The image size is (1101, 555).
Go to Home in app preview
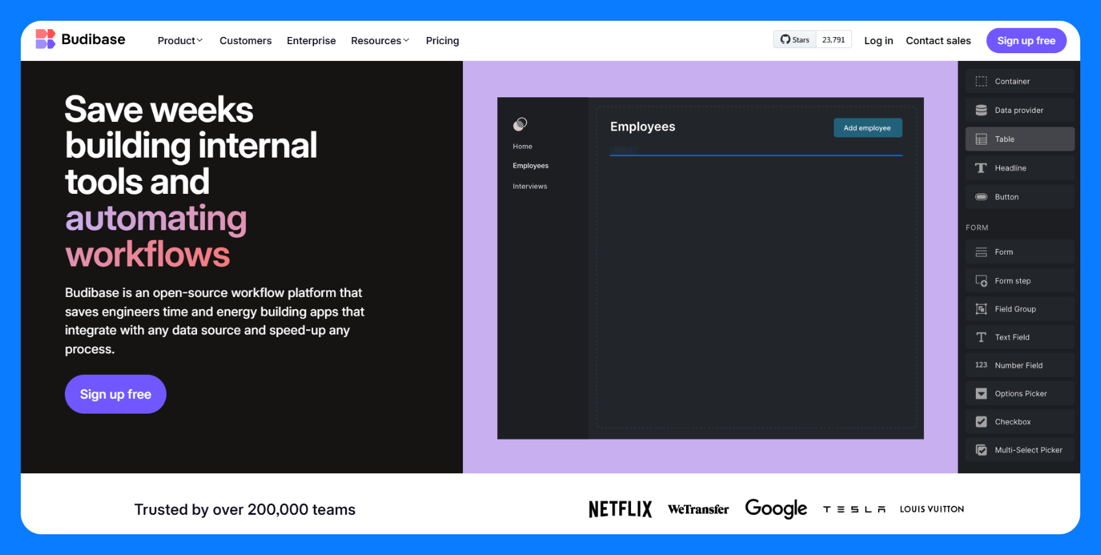click(x=523, y=147)
